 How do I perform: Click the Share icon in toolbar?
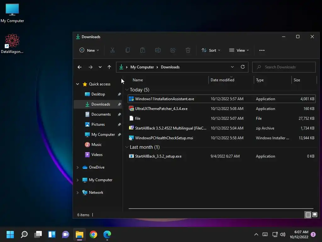point(173,50)
